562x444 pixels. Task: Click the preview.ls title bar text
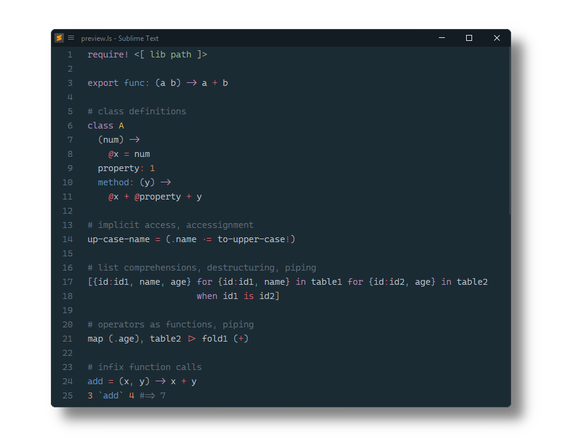tap(120, 38)
